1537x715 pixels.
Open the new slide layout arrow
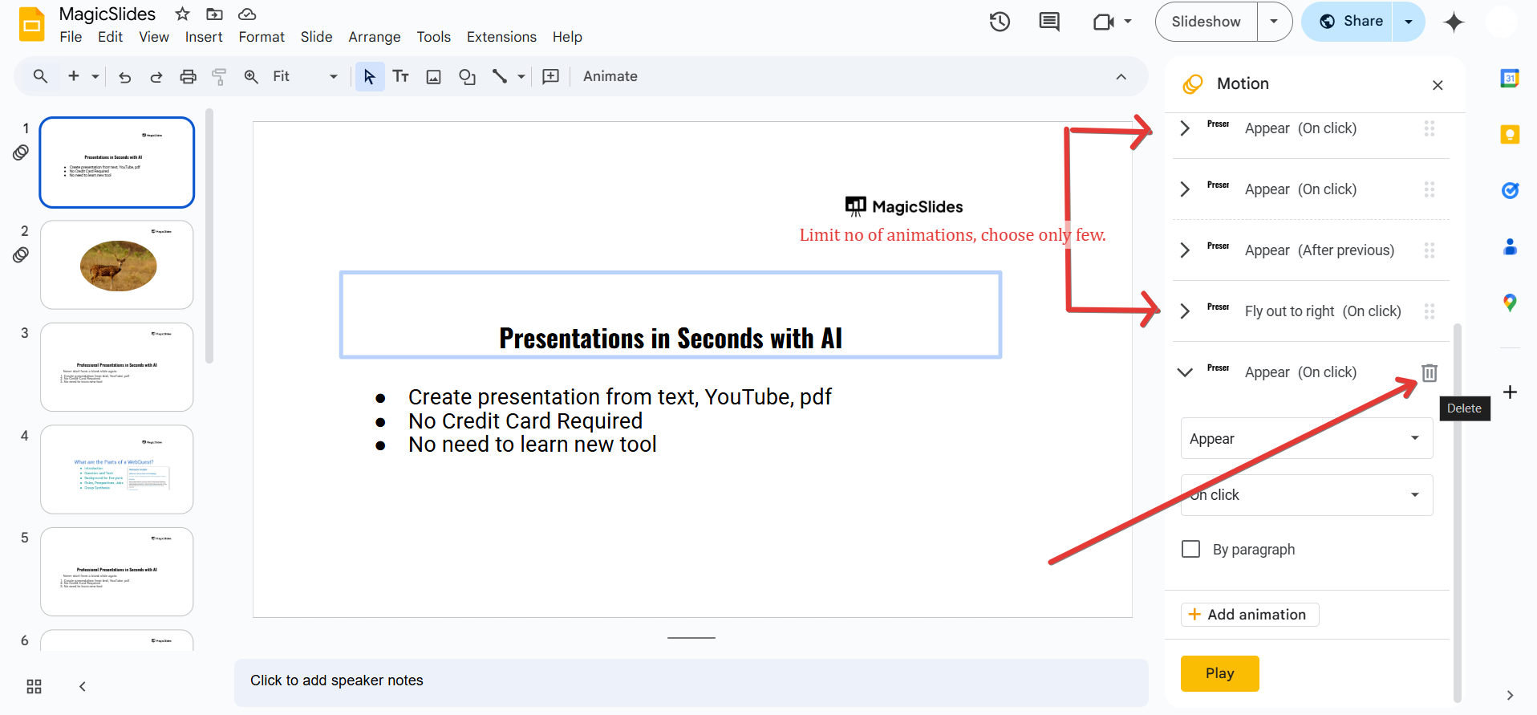[x=95, y=76]
